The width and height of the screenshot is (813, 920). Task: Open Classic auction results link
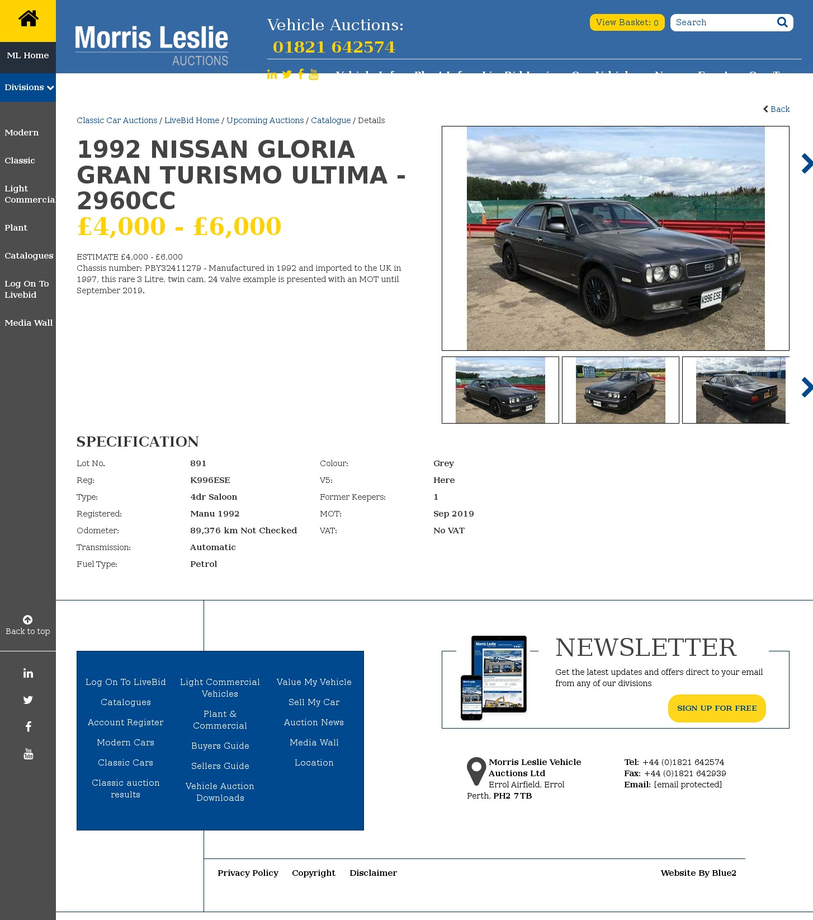click(126, 788)
